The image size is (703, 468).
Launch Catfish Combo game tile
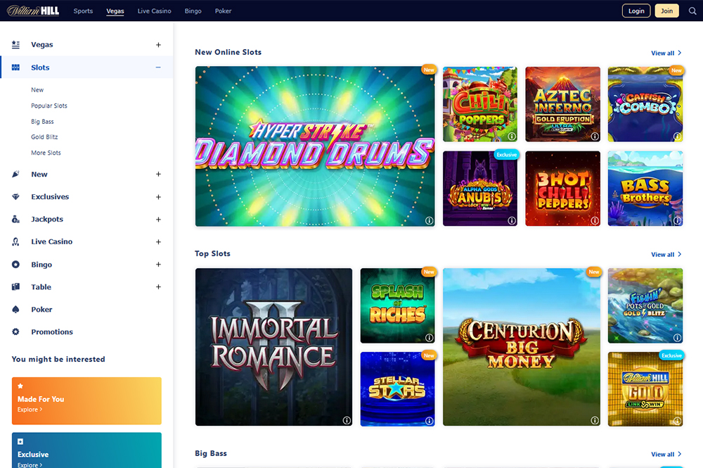coord(645,104)
